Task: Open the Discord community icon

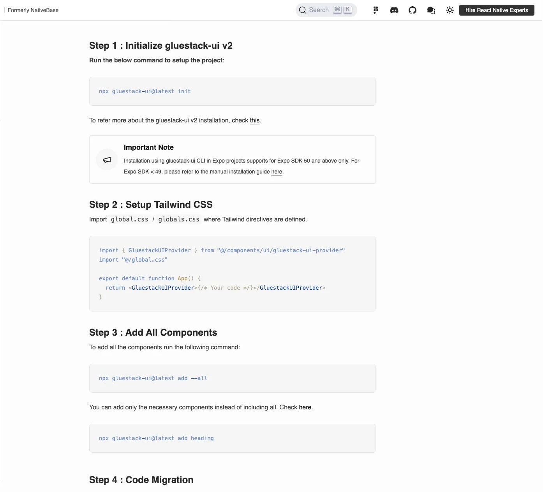Action: (x=394, y=10)
